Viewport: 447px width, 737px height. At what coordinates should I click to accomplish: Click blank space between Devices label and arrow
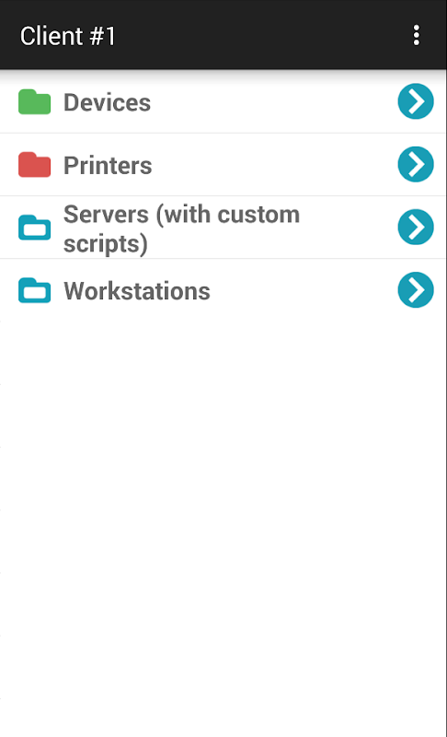point(274,102)
